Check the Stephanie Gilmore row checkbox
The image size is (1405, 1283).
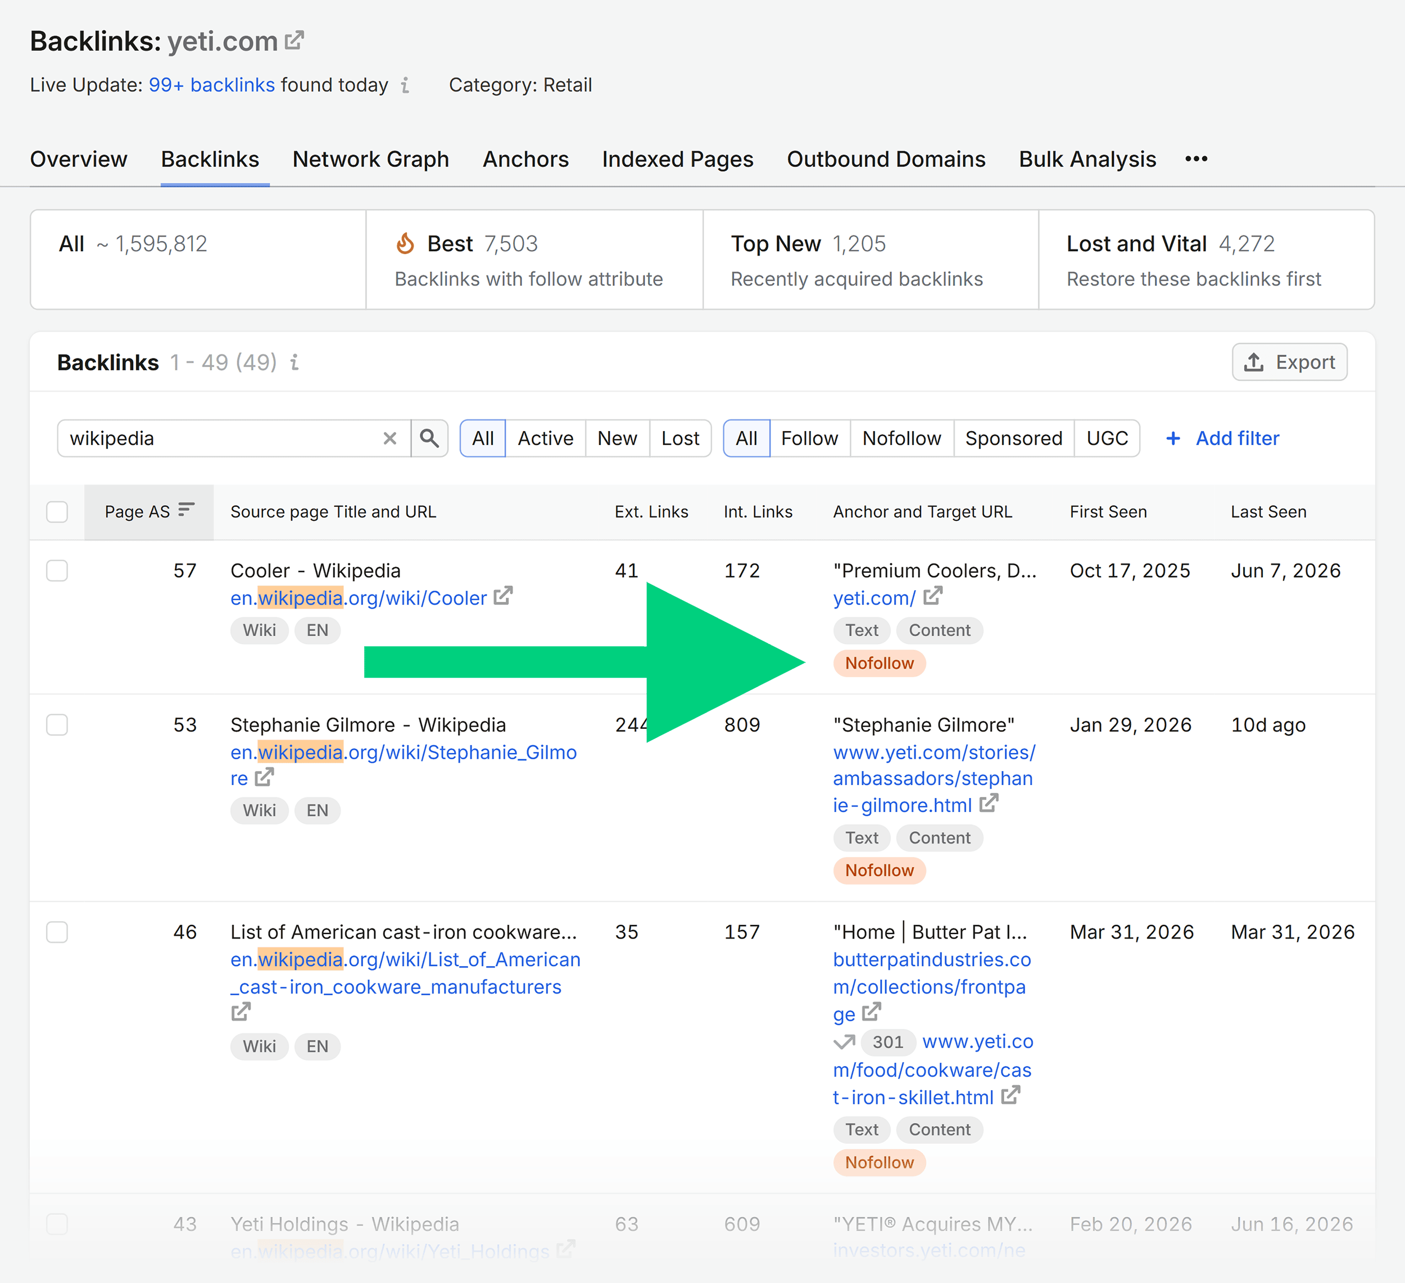coord(57,725)
